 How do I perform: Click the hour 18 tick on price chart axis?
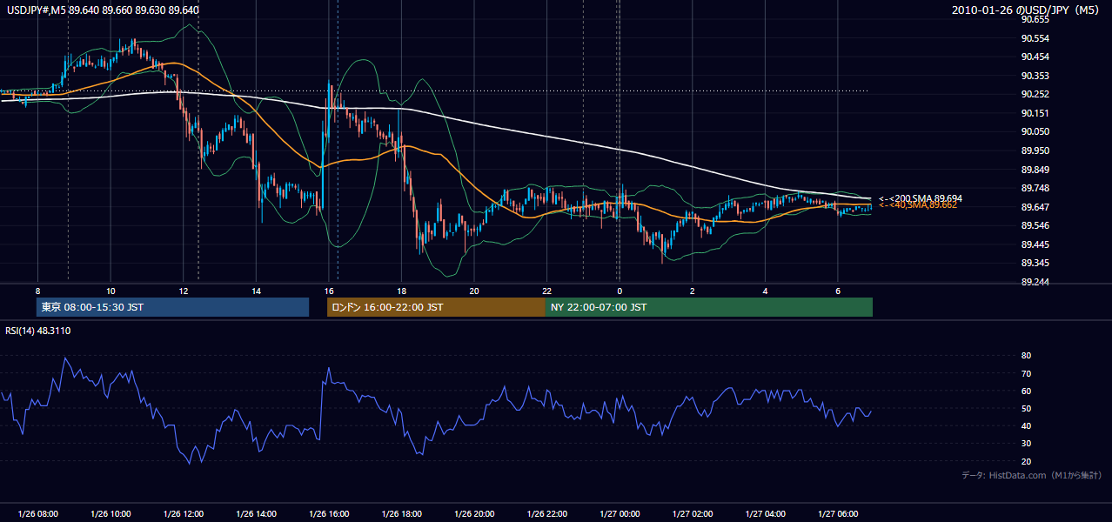(x=401, y=291)
